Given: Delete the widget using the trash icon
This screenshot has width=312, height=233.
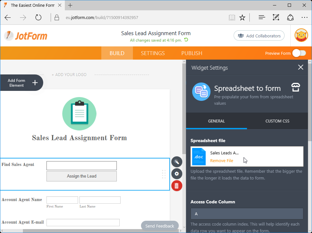Looking at the screenshot, I should 176,186.
